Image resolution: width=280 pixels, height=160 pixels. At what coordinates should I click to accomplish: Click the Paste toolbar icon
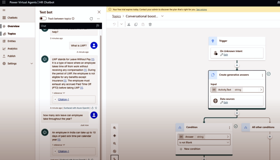143,24
